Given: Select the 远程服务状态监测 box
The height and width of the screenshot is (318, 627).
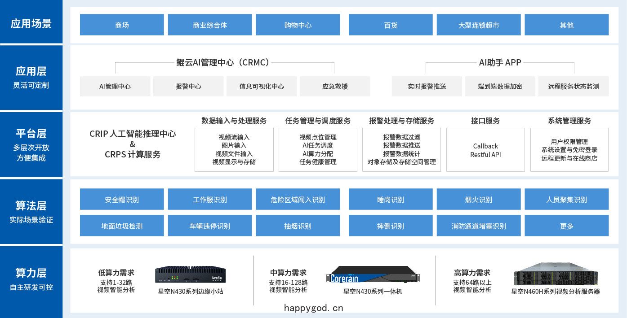Looking at the screenshot, I should [574, 86].
